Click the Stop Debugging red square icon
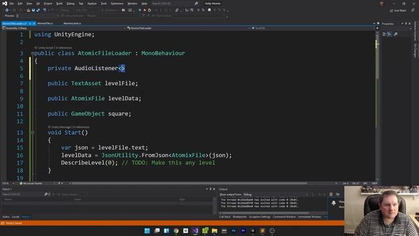 pos(145,10)
